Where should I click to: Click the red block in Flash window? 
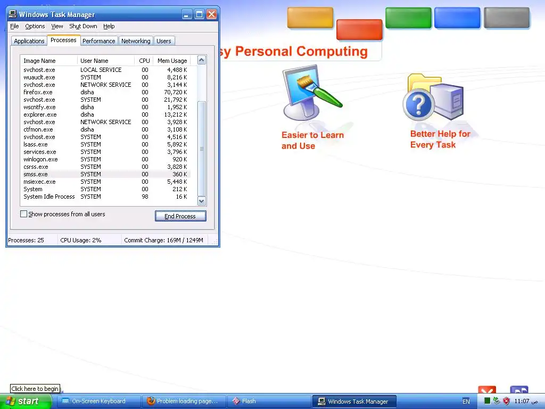(359, 30)
